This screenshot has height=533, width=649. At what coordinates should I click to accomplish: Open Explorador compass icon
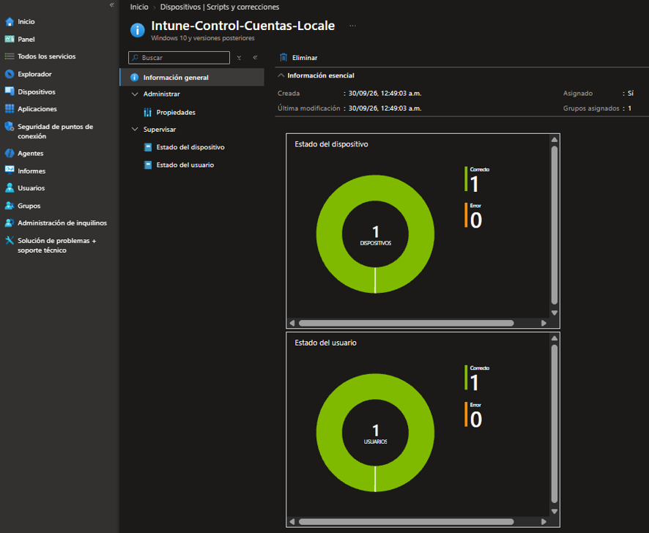click(10, 74)
